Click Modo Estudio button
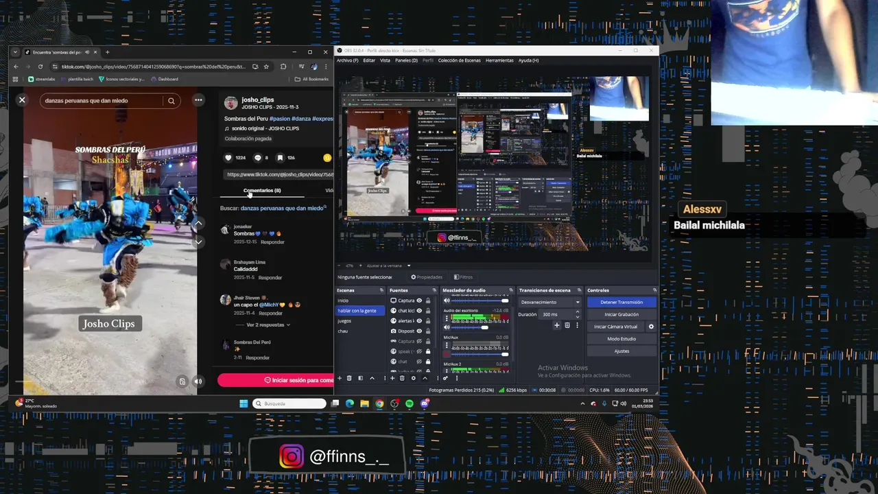This screenshot has height=494, width=878. pos(621,339)
